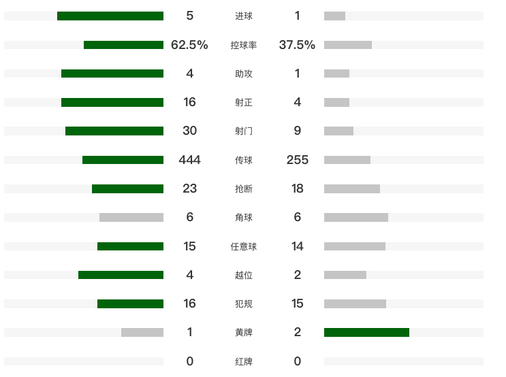Click the 射正 stat label
The width and height of the screenshot is (506, 377).
pyautogui.click(x=243, y=102)
